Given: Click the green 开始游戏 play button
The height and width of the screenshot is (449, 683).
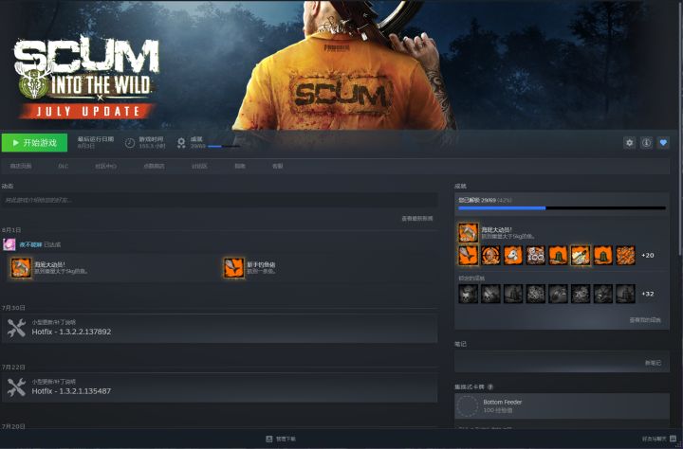Looking at the screenshot, I should click(34, 143).
